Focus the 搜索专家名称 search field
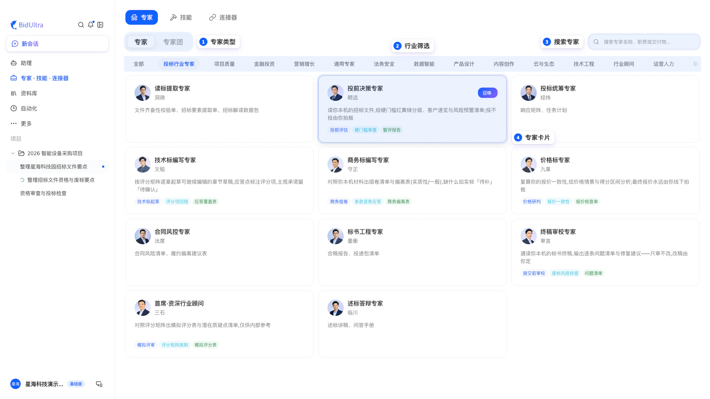710x399 pixels. pyautogui.click(x=644, y=42)
